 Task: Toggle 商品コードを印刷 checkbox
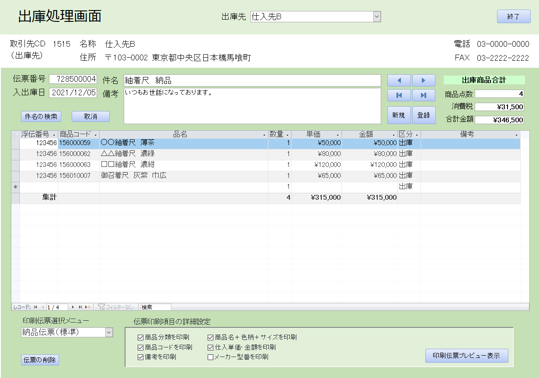140,347
